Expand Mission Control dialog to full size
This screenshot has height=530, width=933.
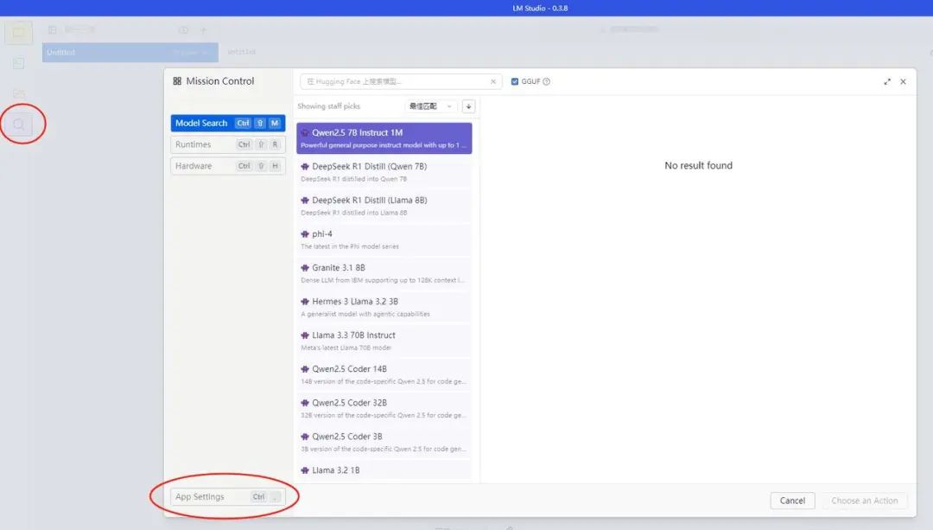coord(887,81)
